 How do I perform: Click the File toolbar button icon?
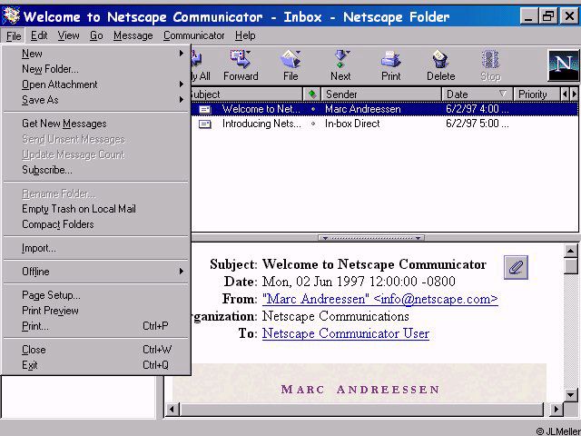point(290,59)
